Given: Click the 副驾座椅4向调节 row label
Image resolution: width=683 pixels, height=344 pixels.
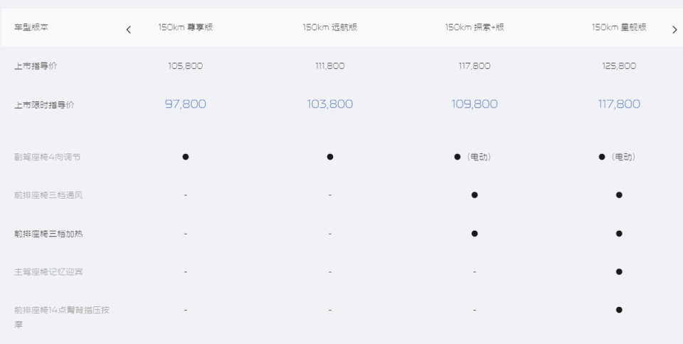Looking at the screenshot, I should coord(47,157).
